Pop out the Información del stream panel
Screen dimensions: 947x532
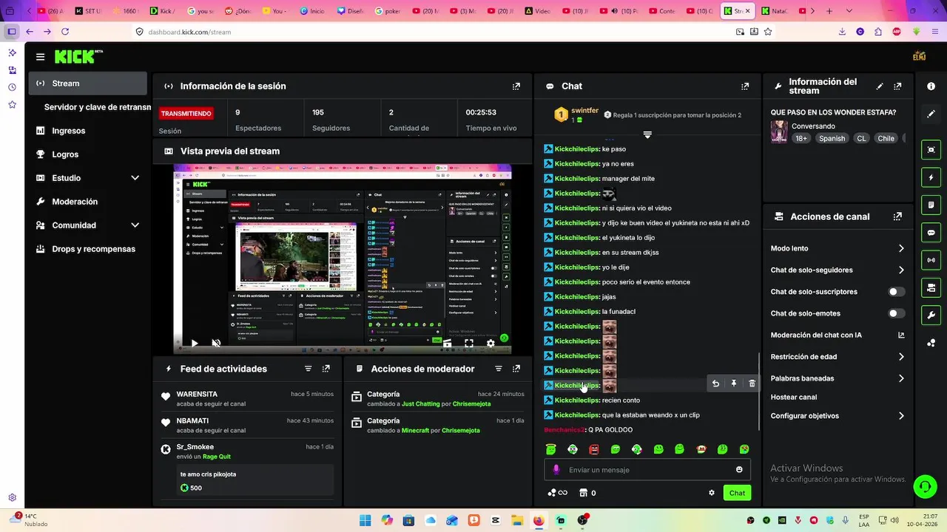pyautogui.click(x=897, y=86)
